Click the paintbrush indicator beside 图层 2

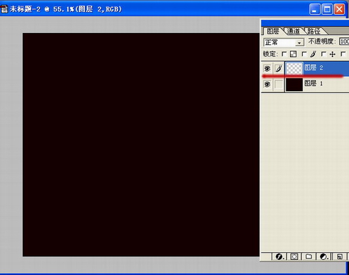pos(279,68)
